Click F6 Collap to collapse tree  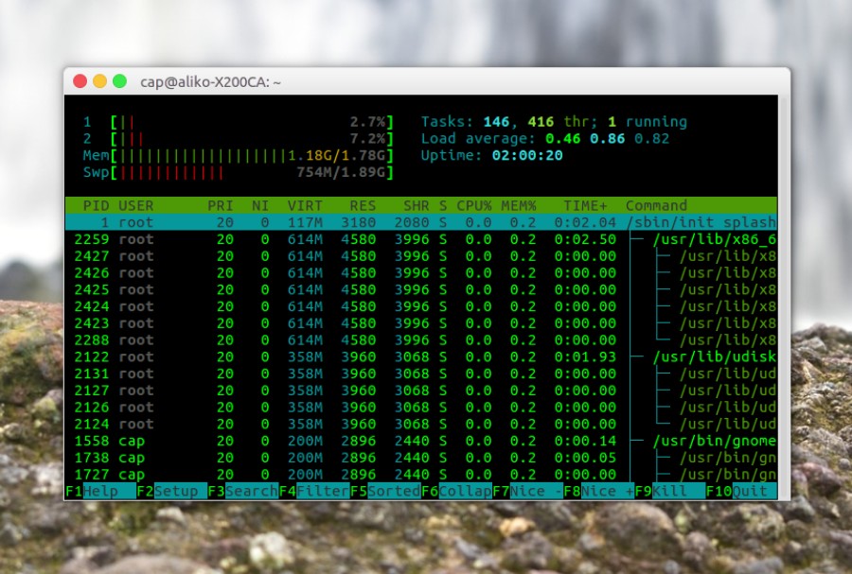[x=456, y=492]
